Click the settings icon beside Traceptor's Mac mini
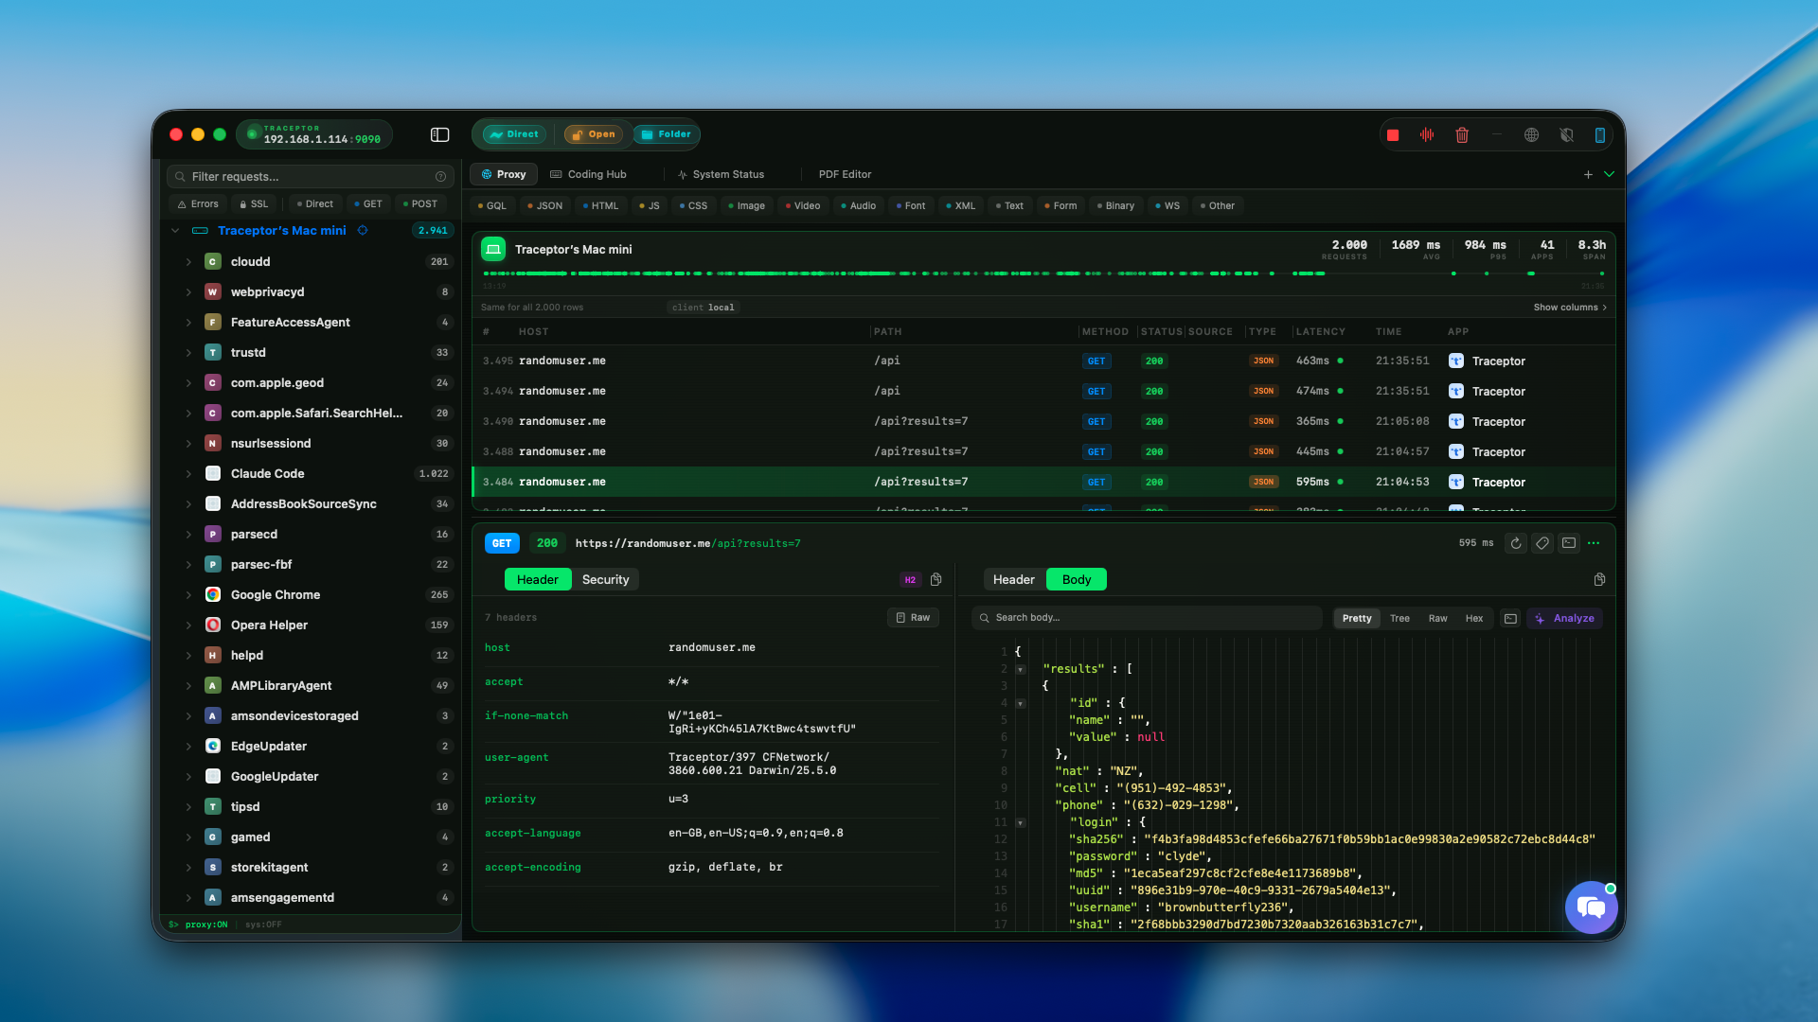The image size is (1818, 1022). click(x=363, y=231)
